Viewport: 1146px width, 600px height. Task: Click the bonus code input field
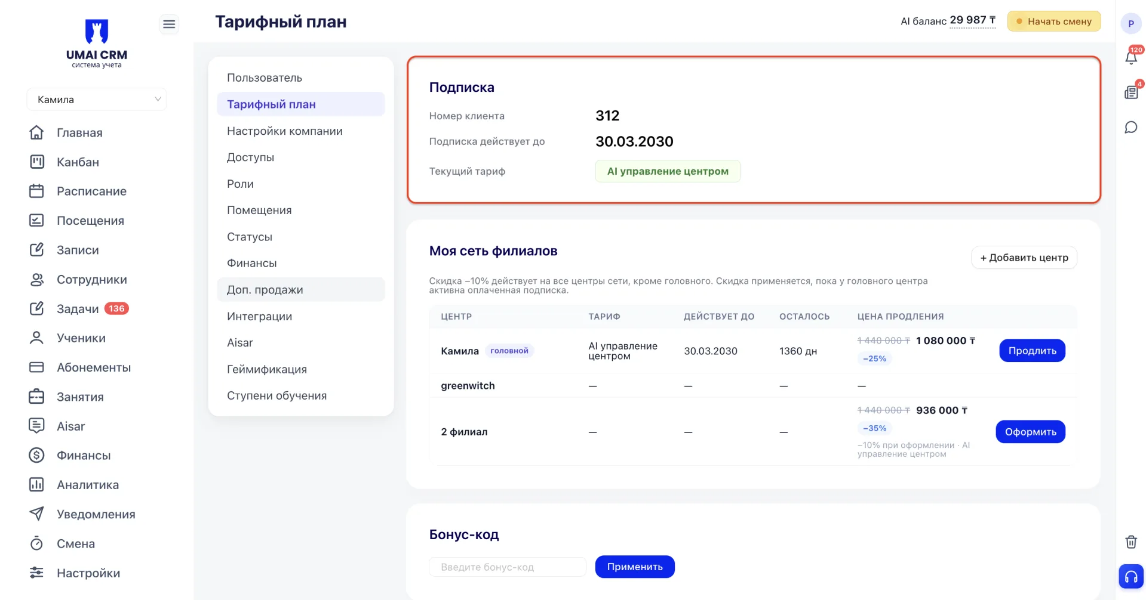click(x=508, y=567)
